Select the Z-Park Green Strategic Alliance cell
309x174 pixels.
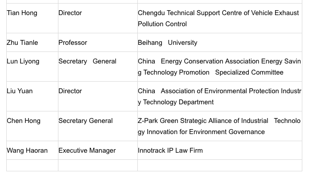click(x=220, y=126)
